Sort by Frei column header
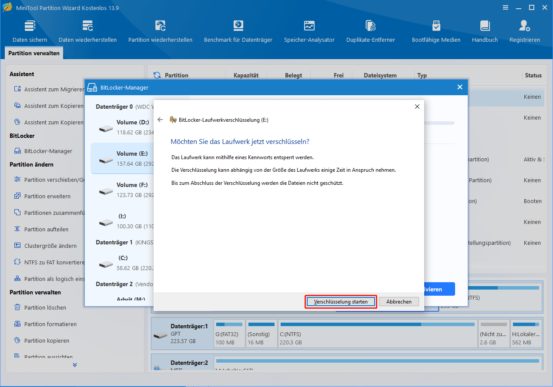The image size is (553, 387). [339, 75]
